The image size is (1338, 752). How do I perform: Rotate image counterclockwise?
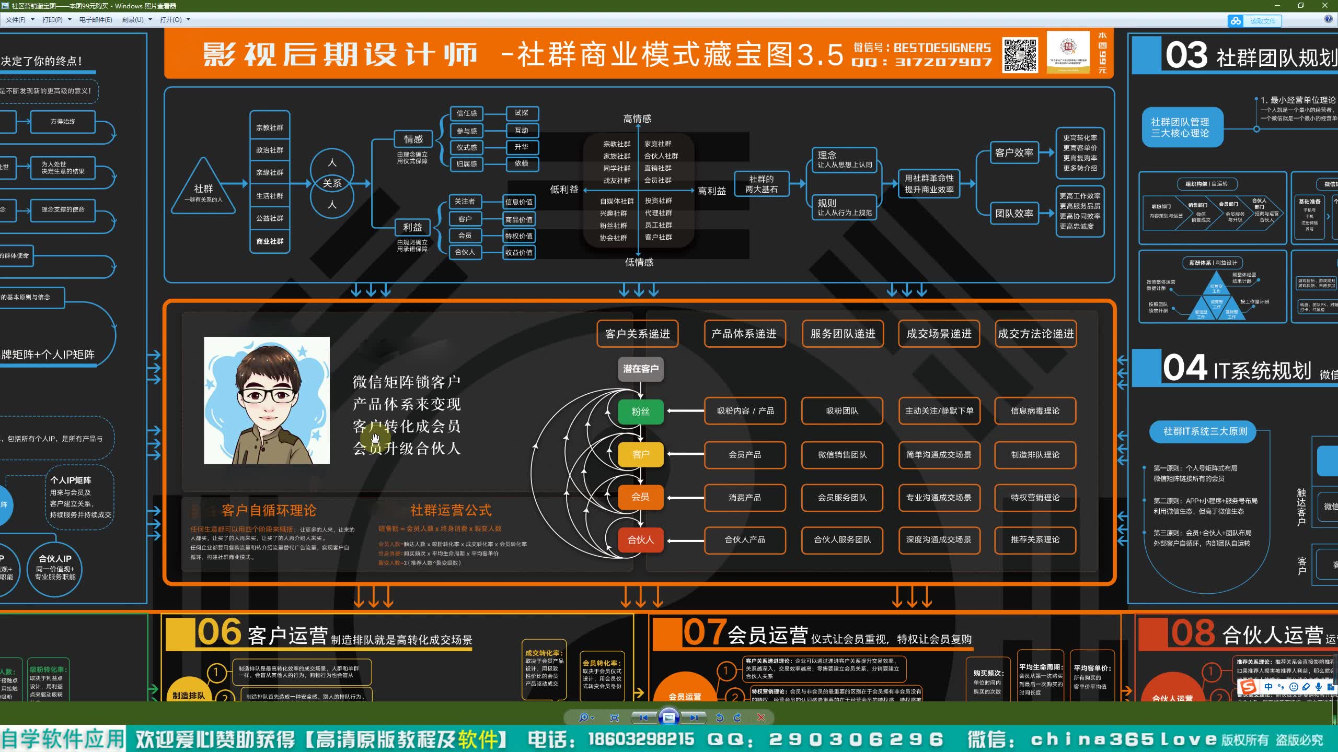719,718
